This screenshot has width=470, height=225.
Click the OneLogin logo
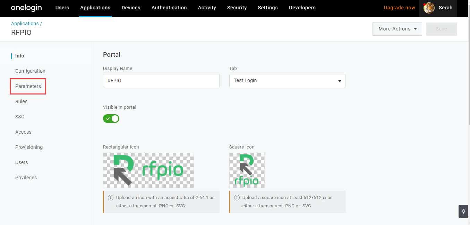(26, 8)
